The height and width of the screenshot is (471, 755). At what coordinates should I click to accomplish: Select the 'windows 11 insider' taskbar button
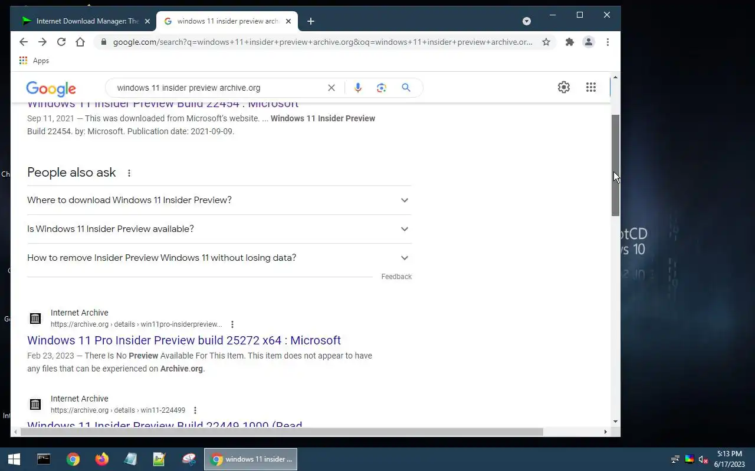pyautogui.click(x=251, y=459)
